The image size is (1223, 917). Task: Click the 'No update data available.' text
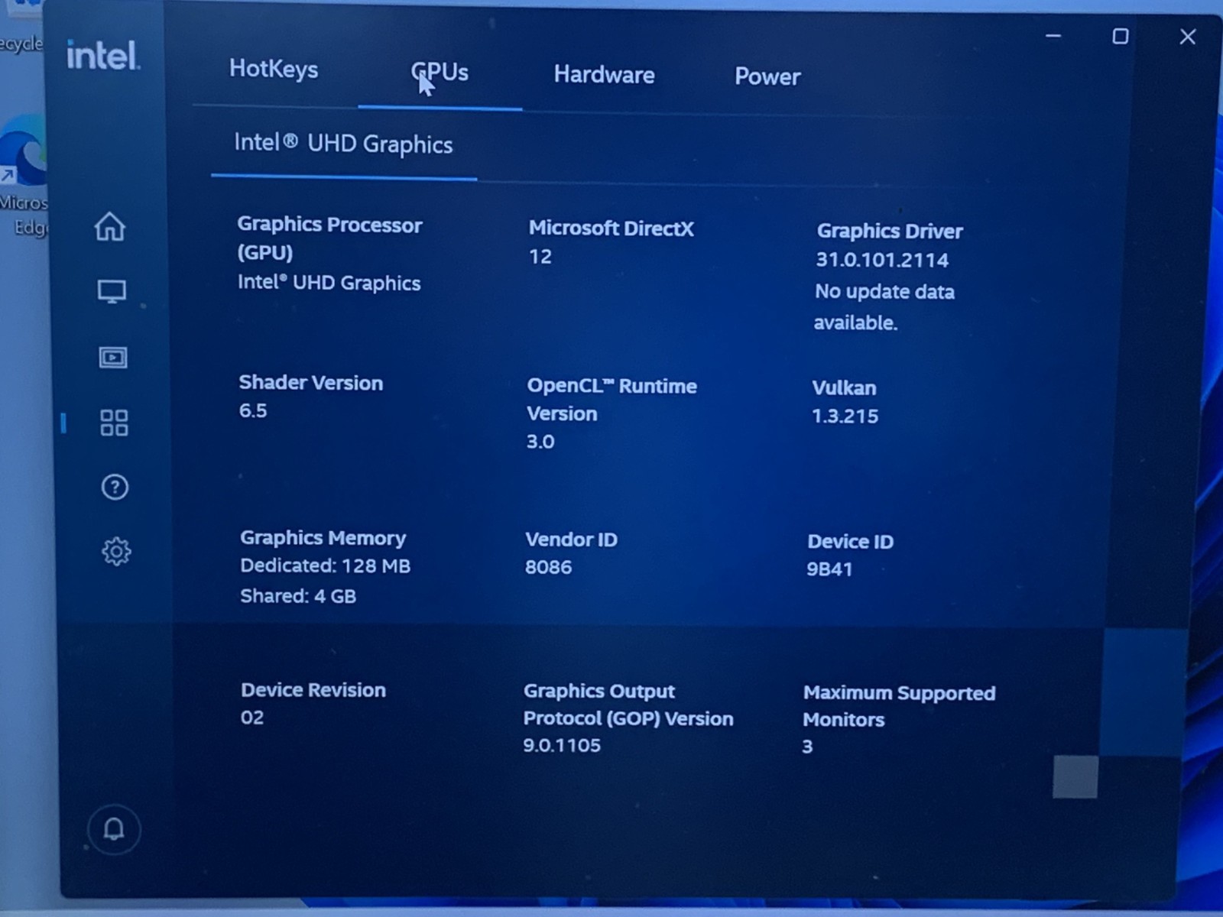[x=884, y=307]
